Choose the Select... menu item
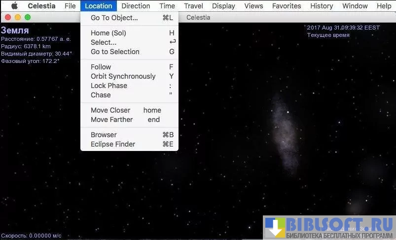Image resolution: width=396 pixels, height=240 pixels. click(104, 42)
